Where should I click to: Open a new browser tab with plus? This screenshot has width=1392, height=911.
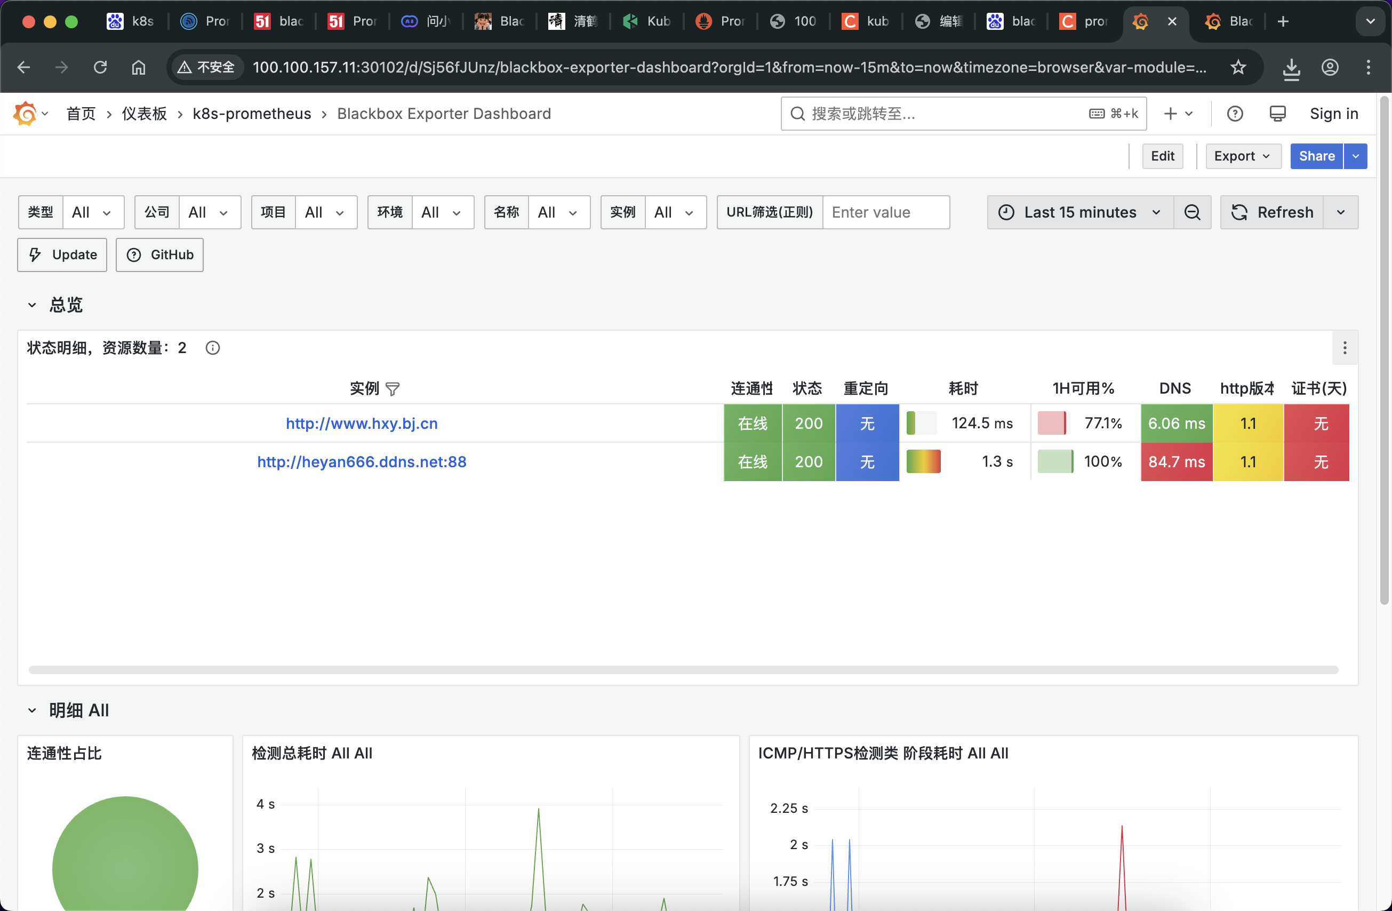coord(1283,22)
